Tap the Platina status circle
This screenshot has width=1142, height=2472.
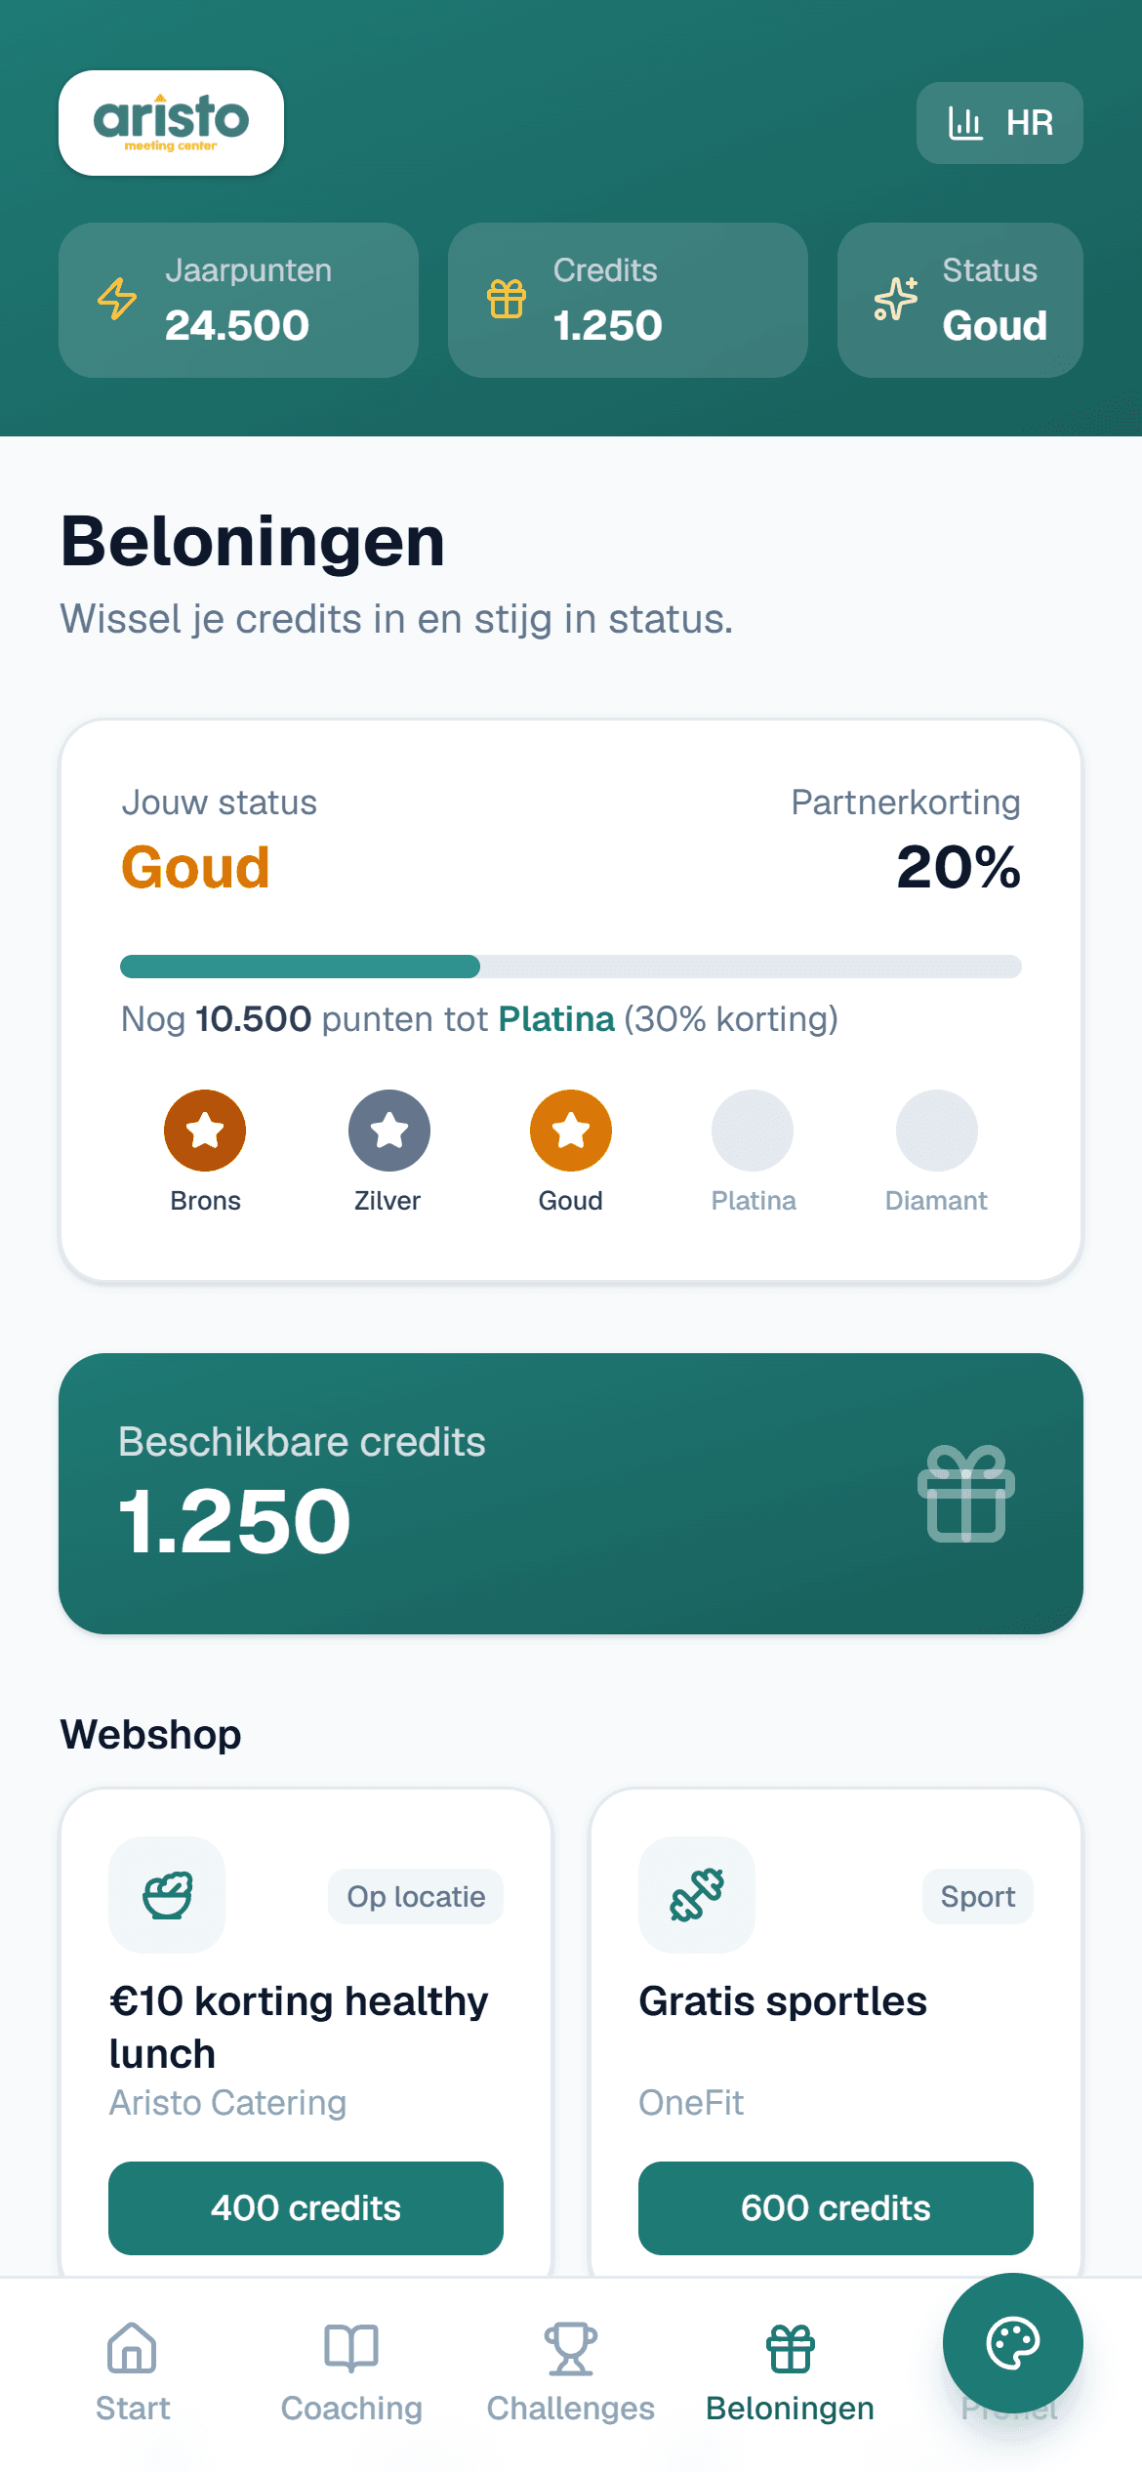click(x=753, y=1131)
